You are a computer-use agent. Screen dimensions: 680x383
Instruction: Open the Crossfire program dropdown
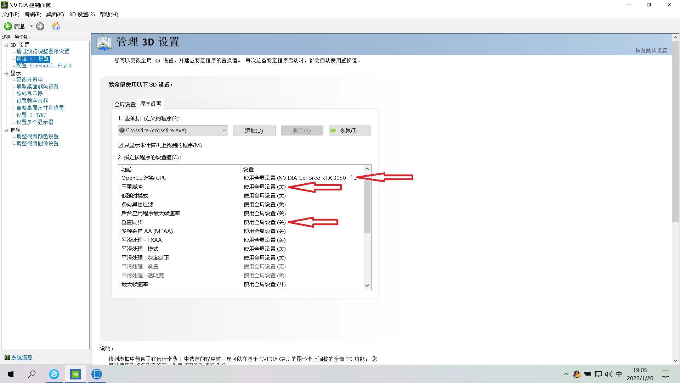(173, 131)
